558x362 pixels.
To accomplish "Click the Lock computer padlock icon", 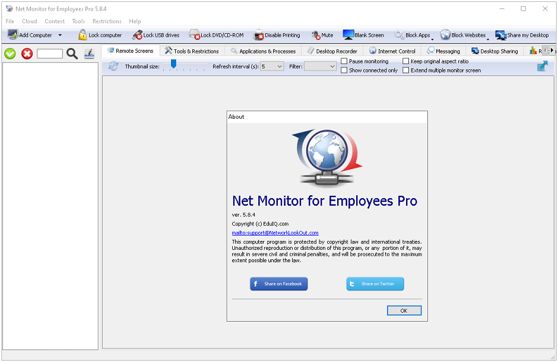I will tap(83, 35).
